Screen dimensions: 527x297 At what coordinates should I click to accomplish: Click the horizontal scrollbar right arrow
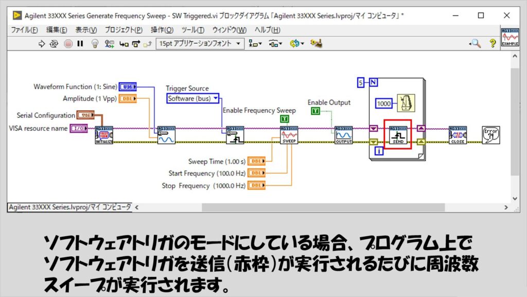click(x=506, y=207)
